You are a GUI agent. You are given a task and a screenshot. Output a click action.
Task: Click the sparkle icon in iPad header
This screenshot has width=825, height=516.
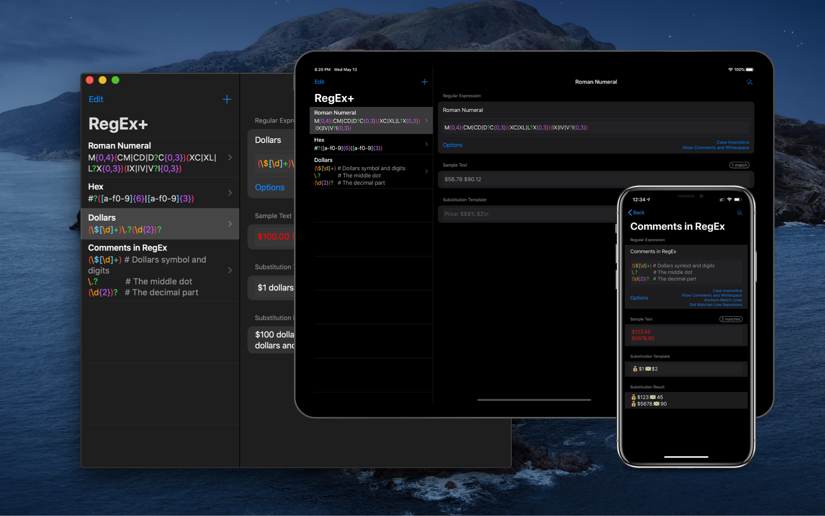pyautogui.click(x=749, y=82)
